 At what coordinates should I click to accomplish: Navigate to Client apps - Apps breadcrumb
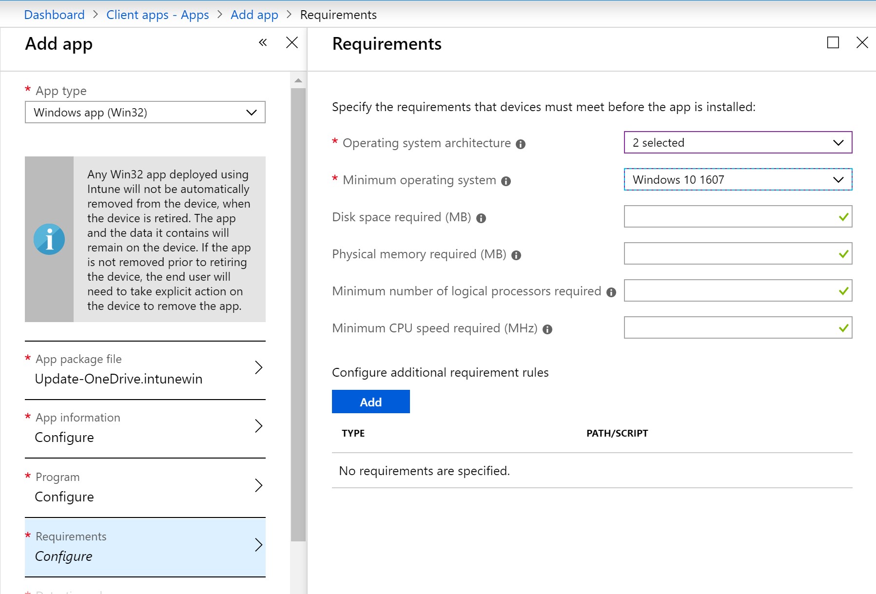point(157,15)
